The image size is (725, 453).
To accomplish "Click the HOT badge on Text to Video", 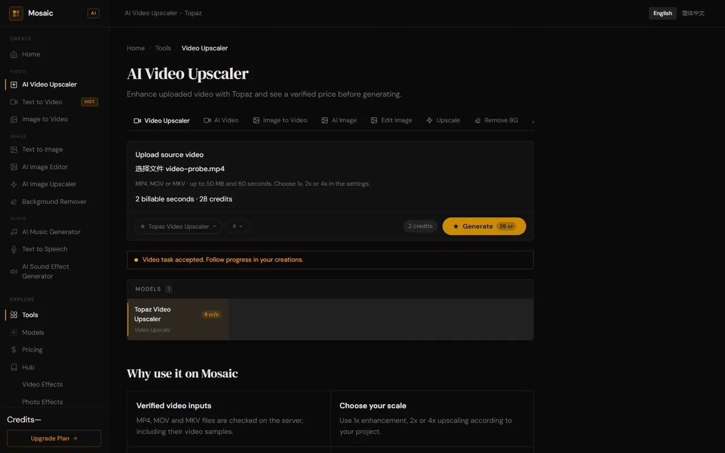I will 89,102.
